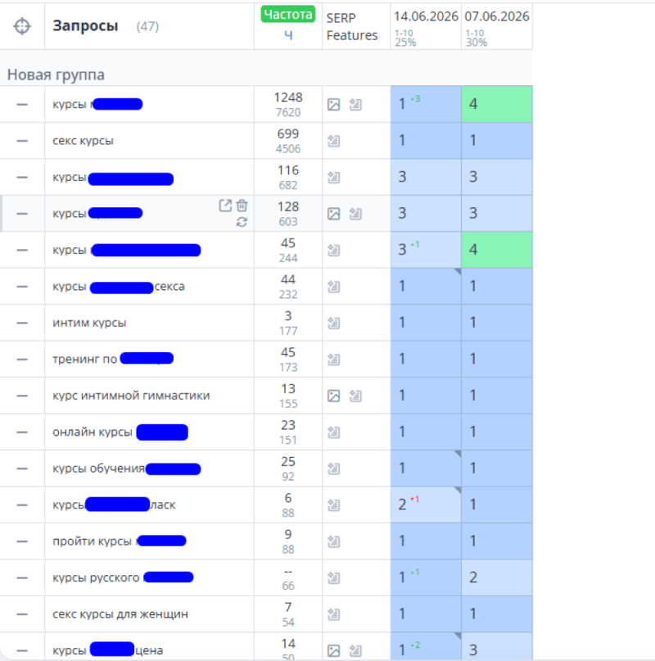Click the position "1 +3" cell under 14.06.2026
Viewport: 655px width, 661px height.
click(x=426, y=104)
